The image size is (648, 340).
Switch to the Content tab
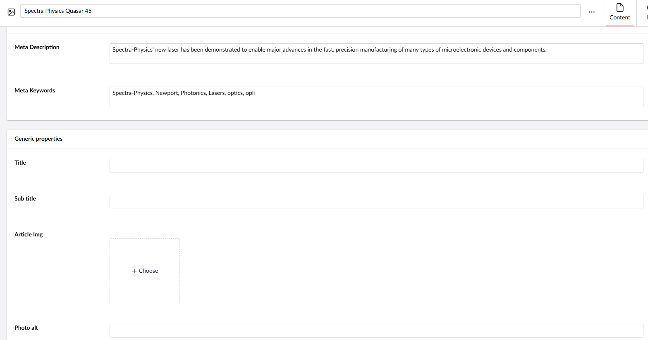[619, 13]
